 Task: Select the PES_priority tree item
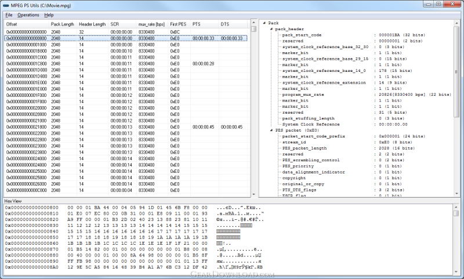[x=298, y=166]
